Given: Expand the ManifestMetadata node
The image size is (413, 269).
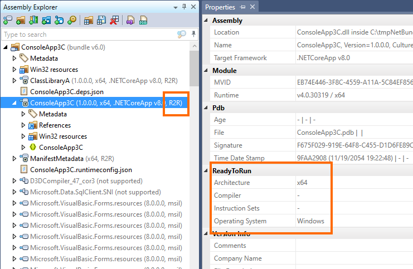Looking at the screenshot, I should coord(14,159).
